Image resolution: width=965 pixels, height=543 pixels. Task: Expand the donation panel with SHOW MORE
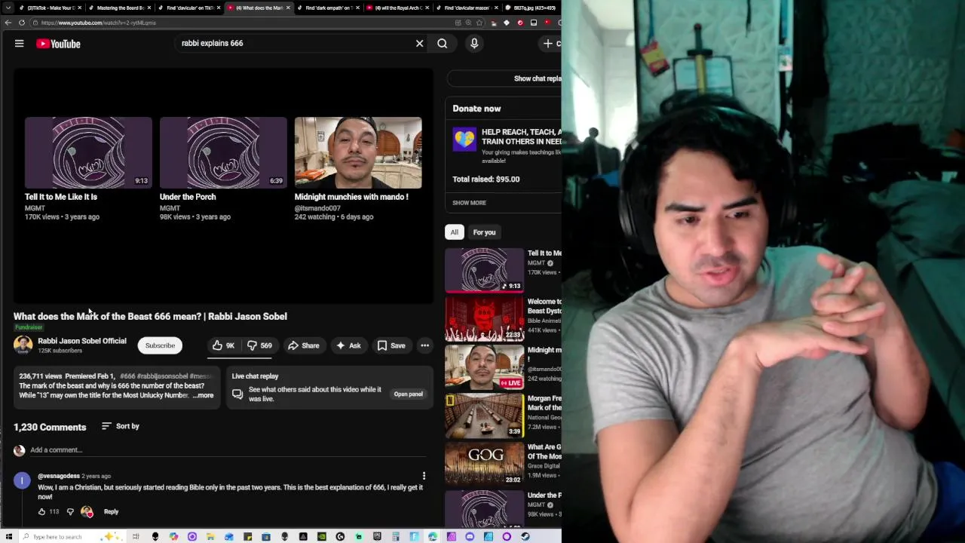click(x=469, y=203)
